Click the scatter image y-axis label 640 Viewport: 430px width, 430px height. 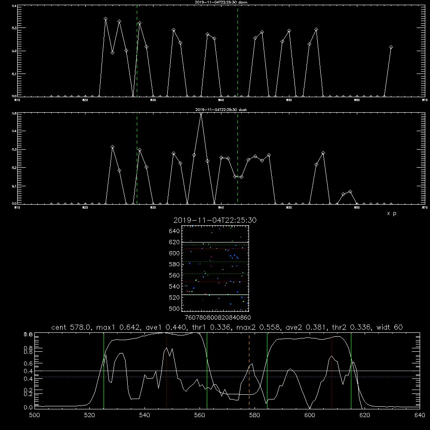click(x=175, y=231)
